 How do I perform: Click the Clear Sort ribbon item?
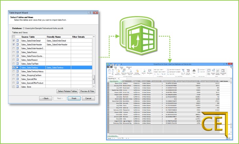pos(171,74)
